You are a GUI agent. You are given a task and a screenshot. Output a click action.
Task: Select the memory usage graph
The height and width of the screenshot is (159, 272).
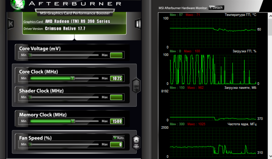[x=213, y=105]
